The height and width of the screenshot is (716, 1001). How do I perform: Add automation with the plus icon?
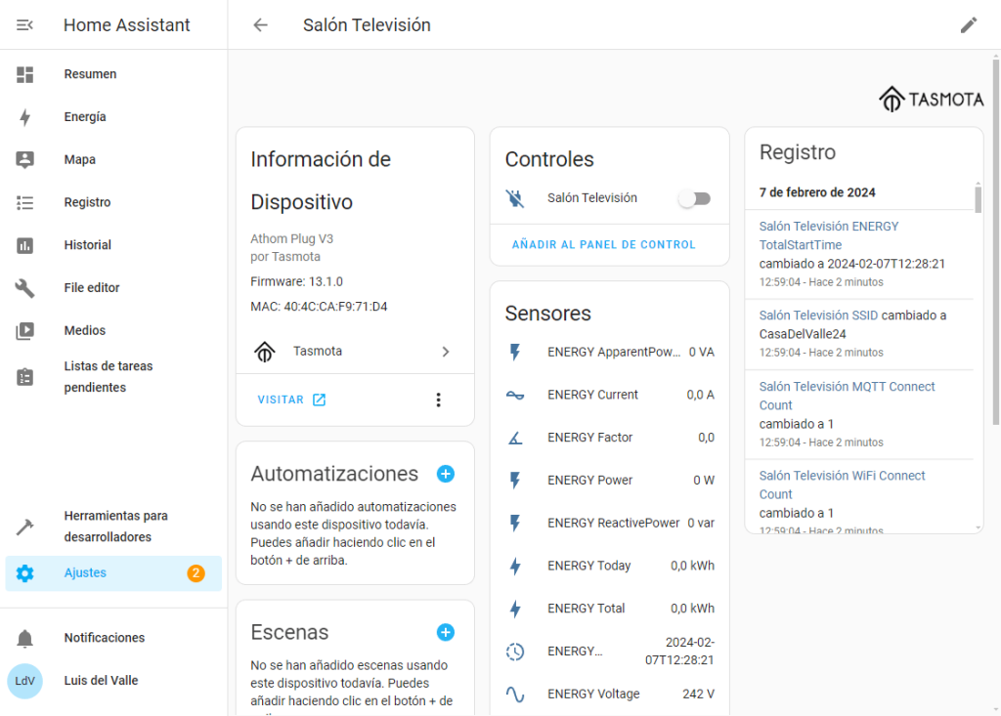(446, 474)
